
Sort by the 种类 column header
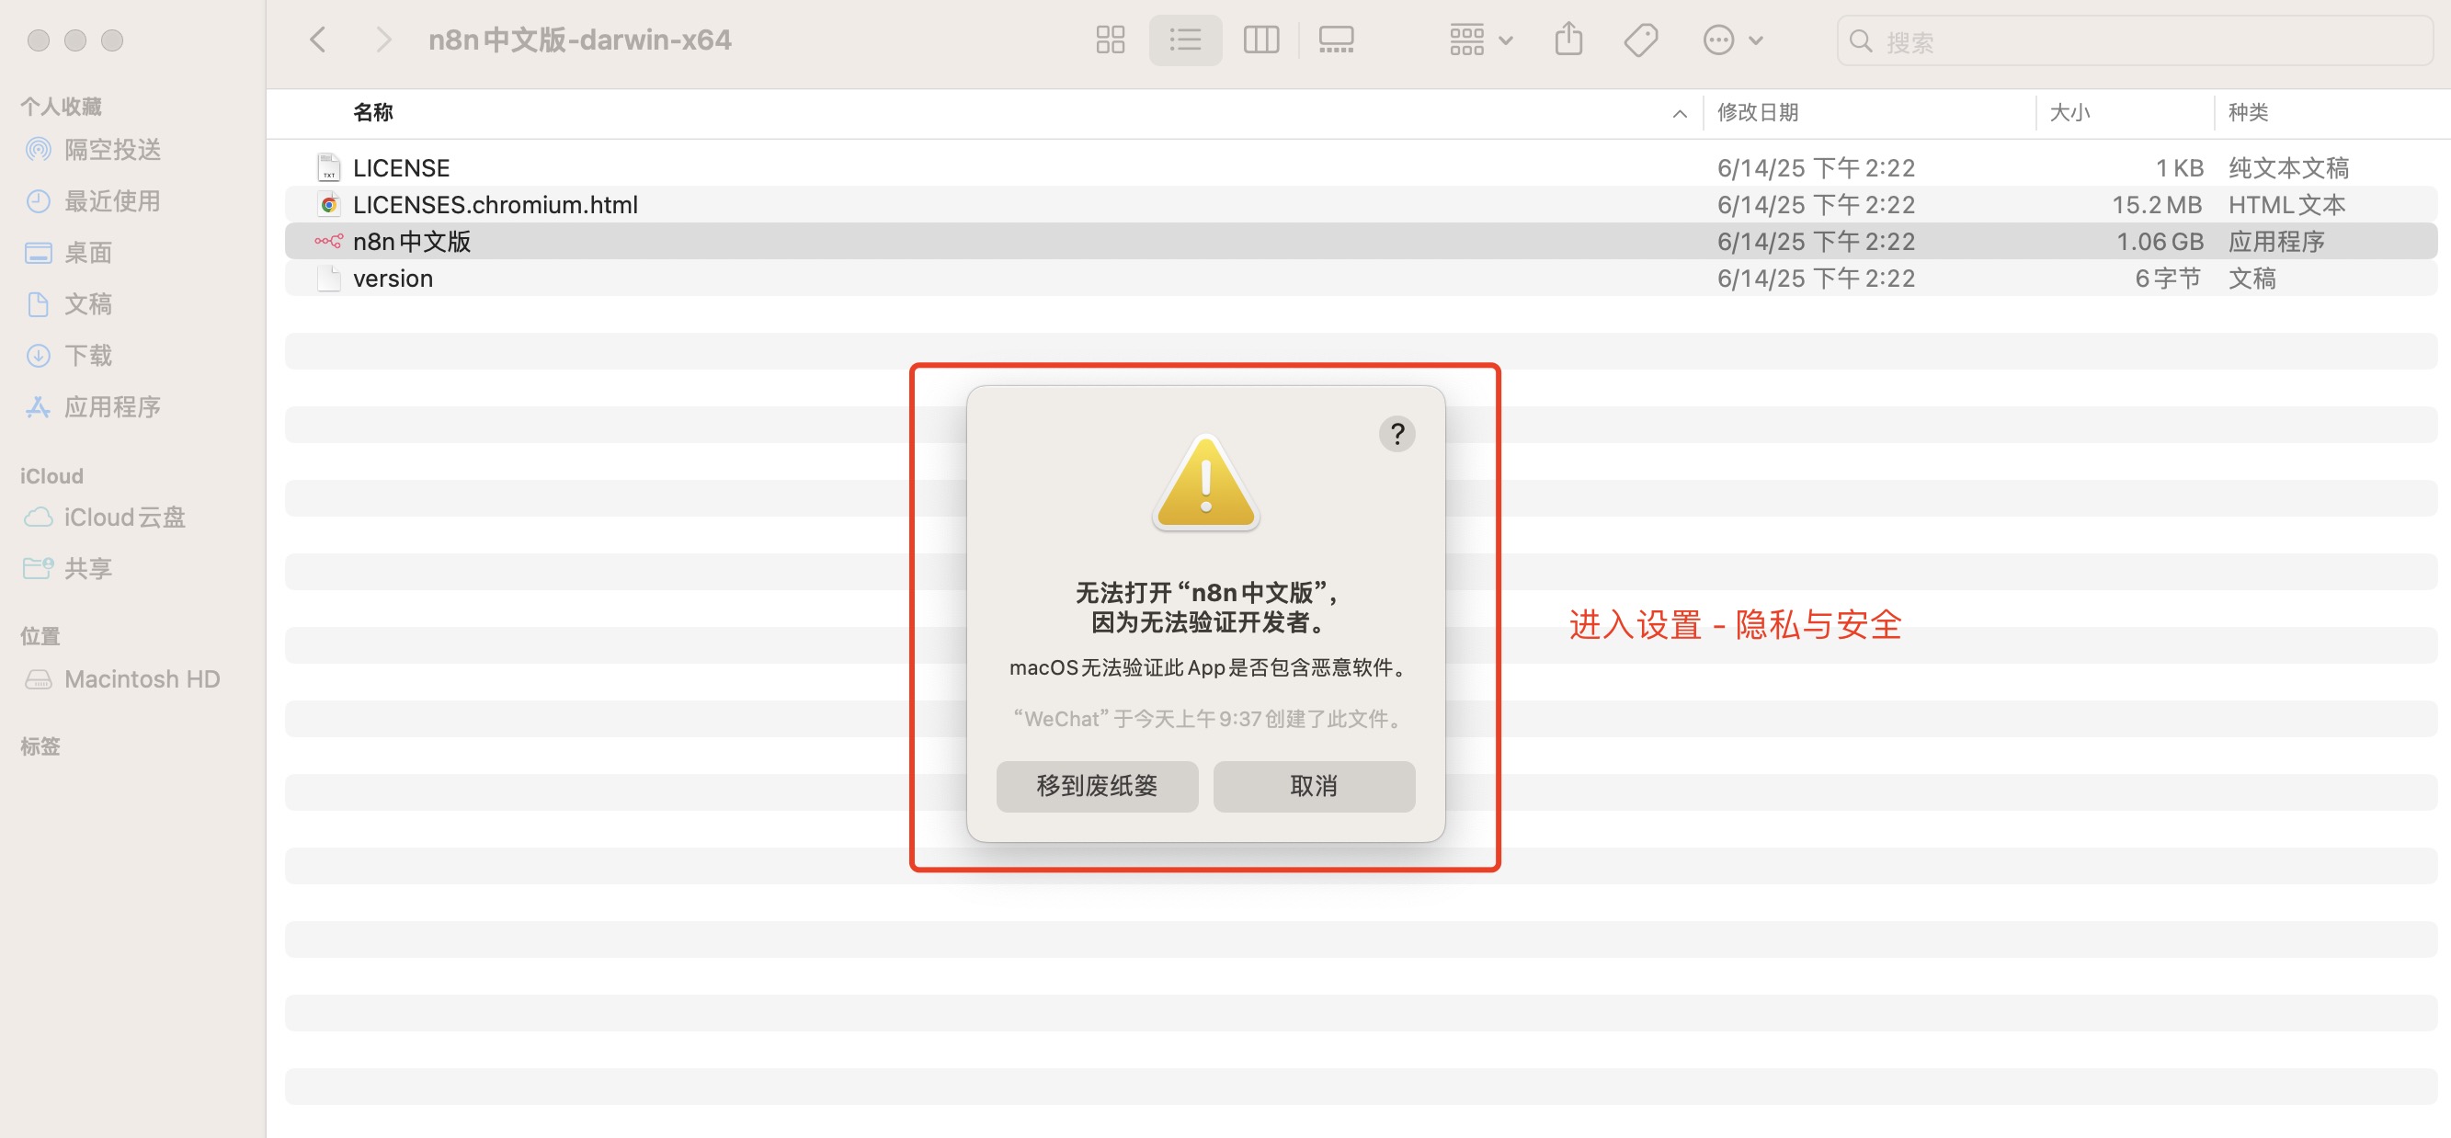point(2248,112)
